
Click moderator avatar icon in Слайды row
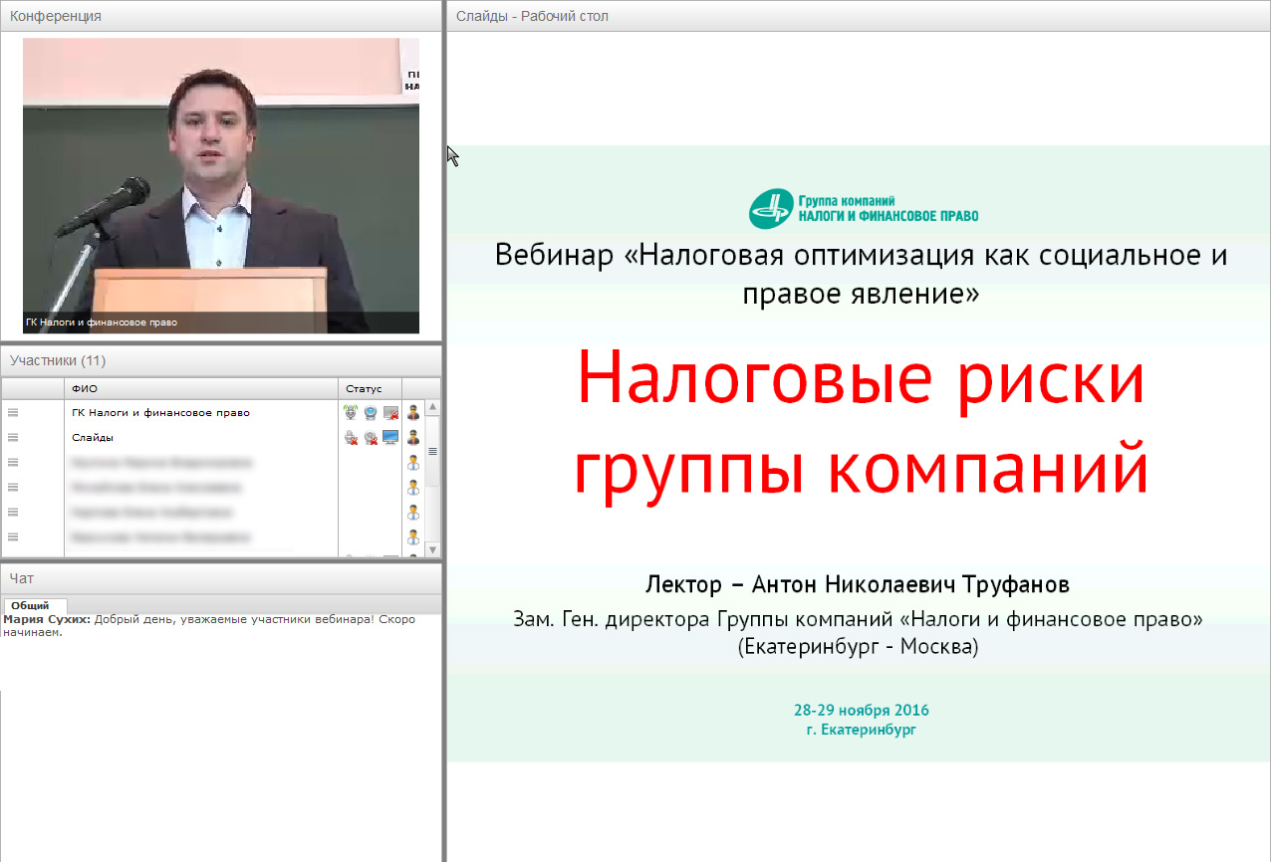click(413, 438)
